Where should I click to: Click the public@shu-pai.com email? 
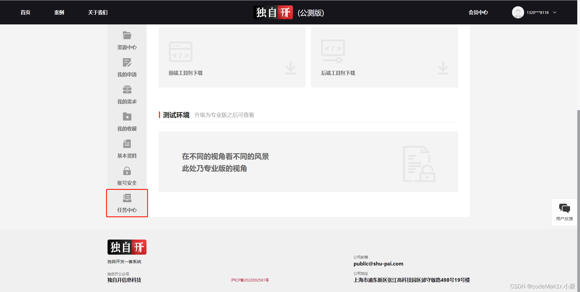[x=378, y=264]
